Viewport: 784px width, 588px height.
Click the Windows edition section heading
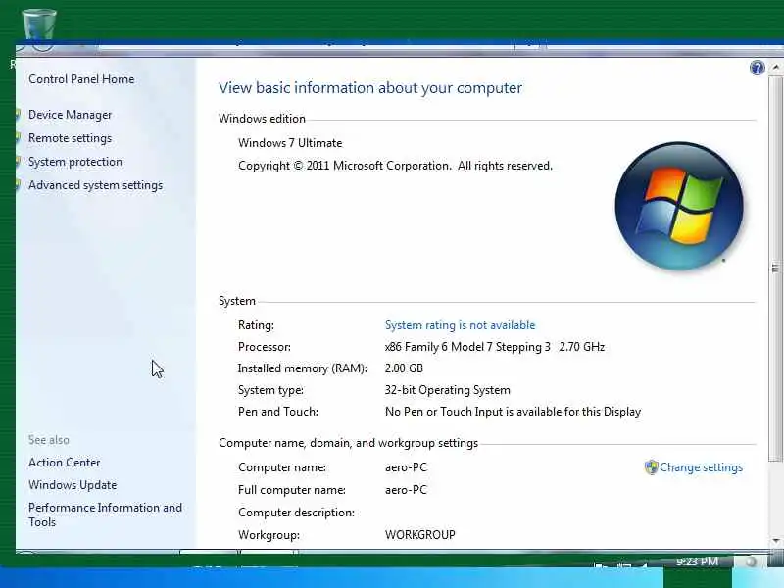262,119
